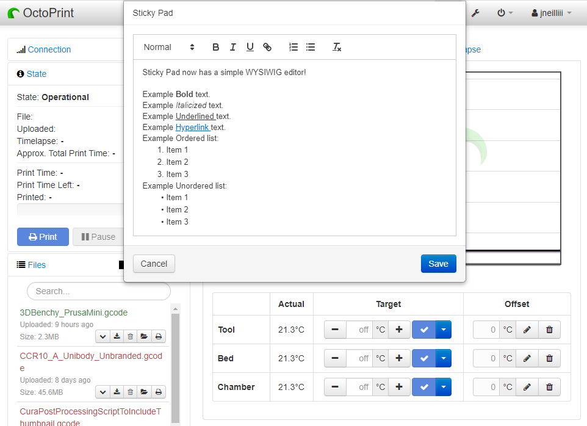Load CCR10_A_Unibody_Unbranded.gcode with folder icon
This screenshot has width=587, height=426.
click(144, 392)
